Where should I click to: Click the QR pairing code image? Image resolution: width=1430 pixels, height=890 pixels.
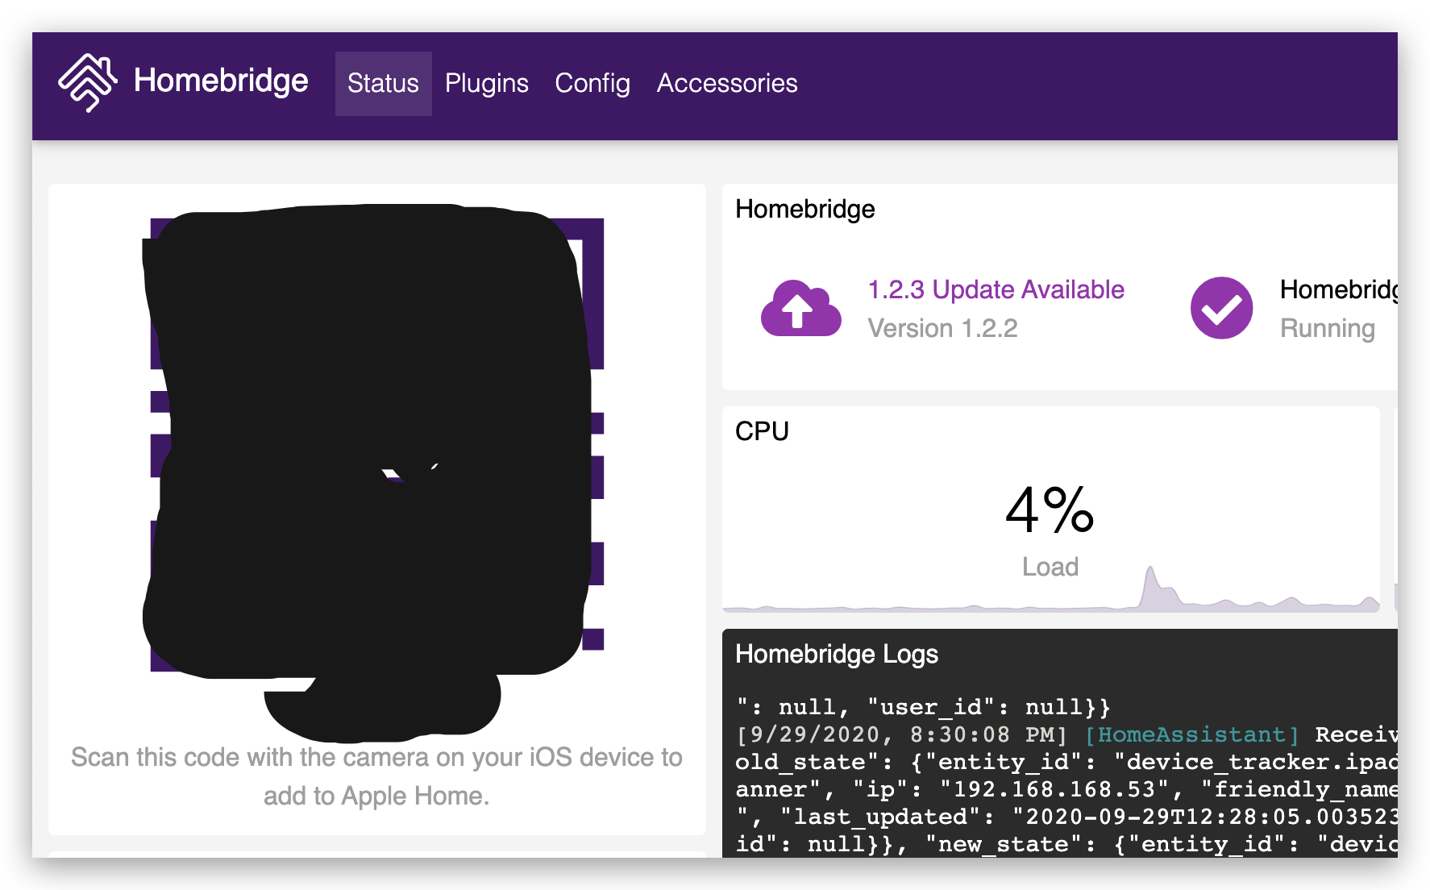376,445
